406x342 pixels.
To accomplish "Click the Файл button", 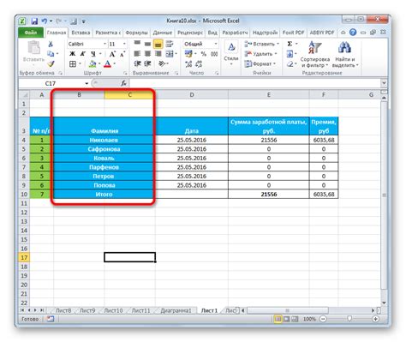I will coord(31,33).
